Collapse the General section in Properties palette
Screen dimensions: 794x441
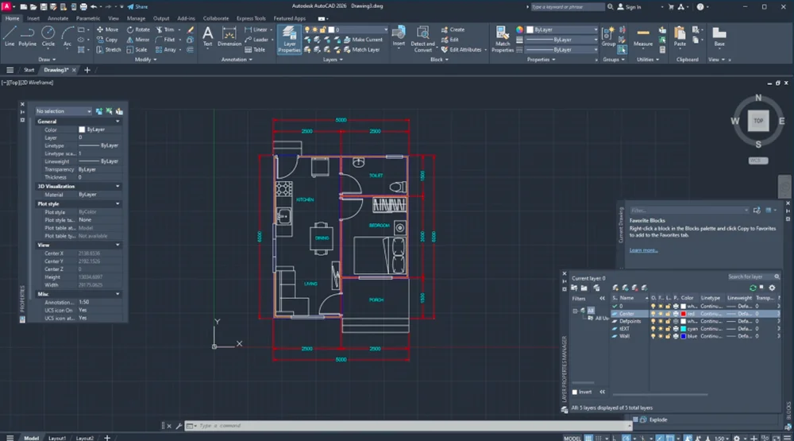118,122
